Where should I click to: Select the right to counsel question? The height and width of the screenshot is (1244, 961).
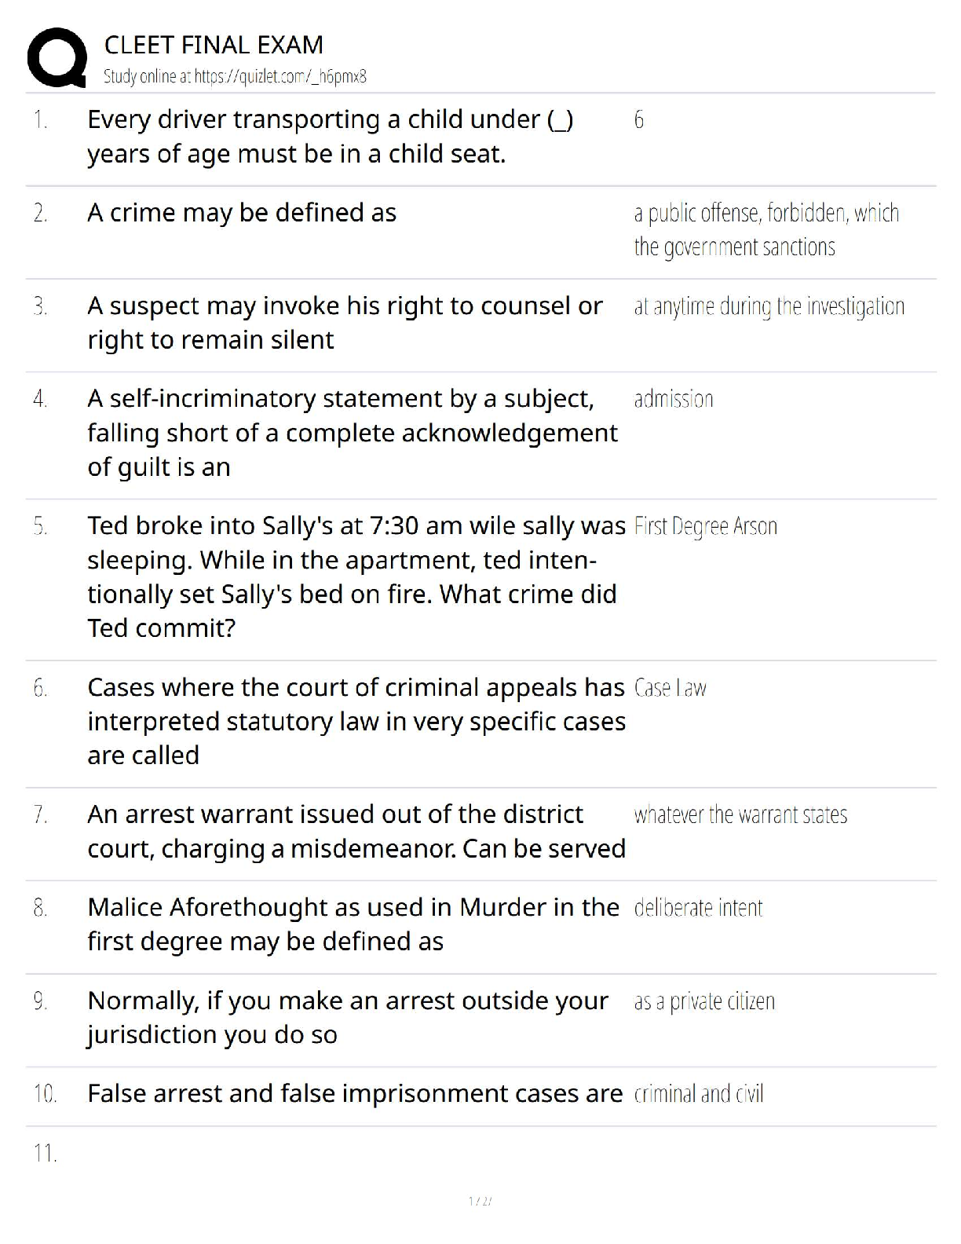(345, 323)
